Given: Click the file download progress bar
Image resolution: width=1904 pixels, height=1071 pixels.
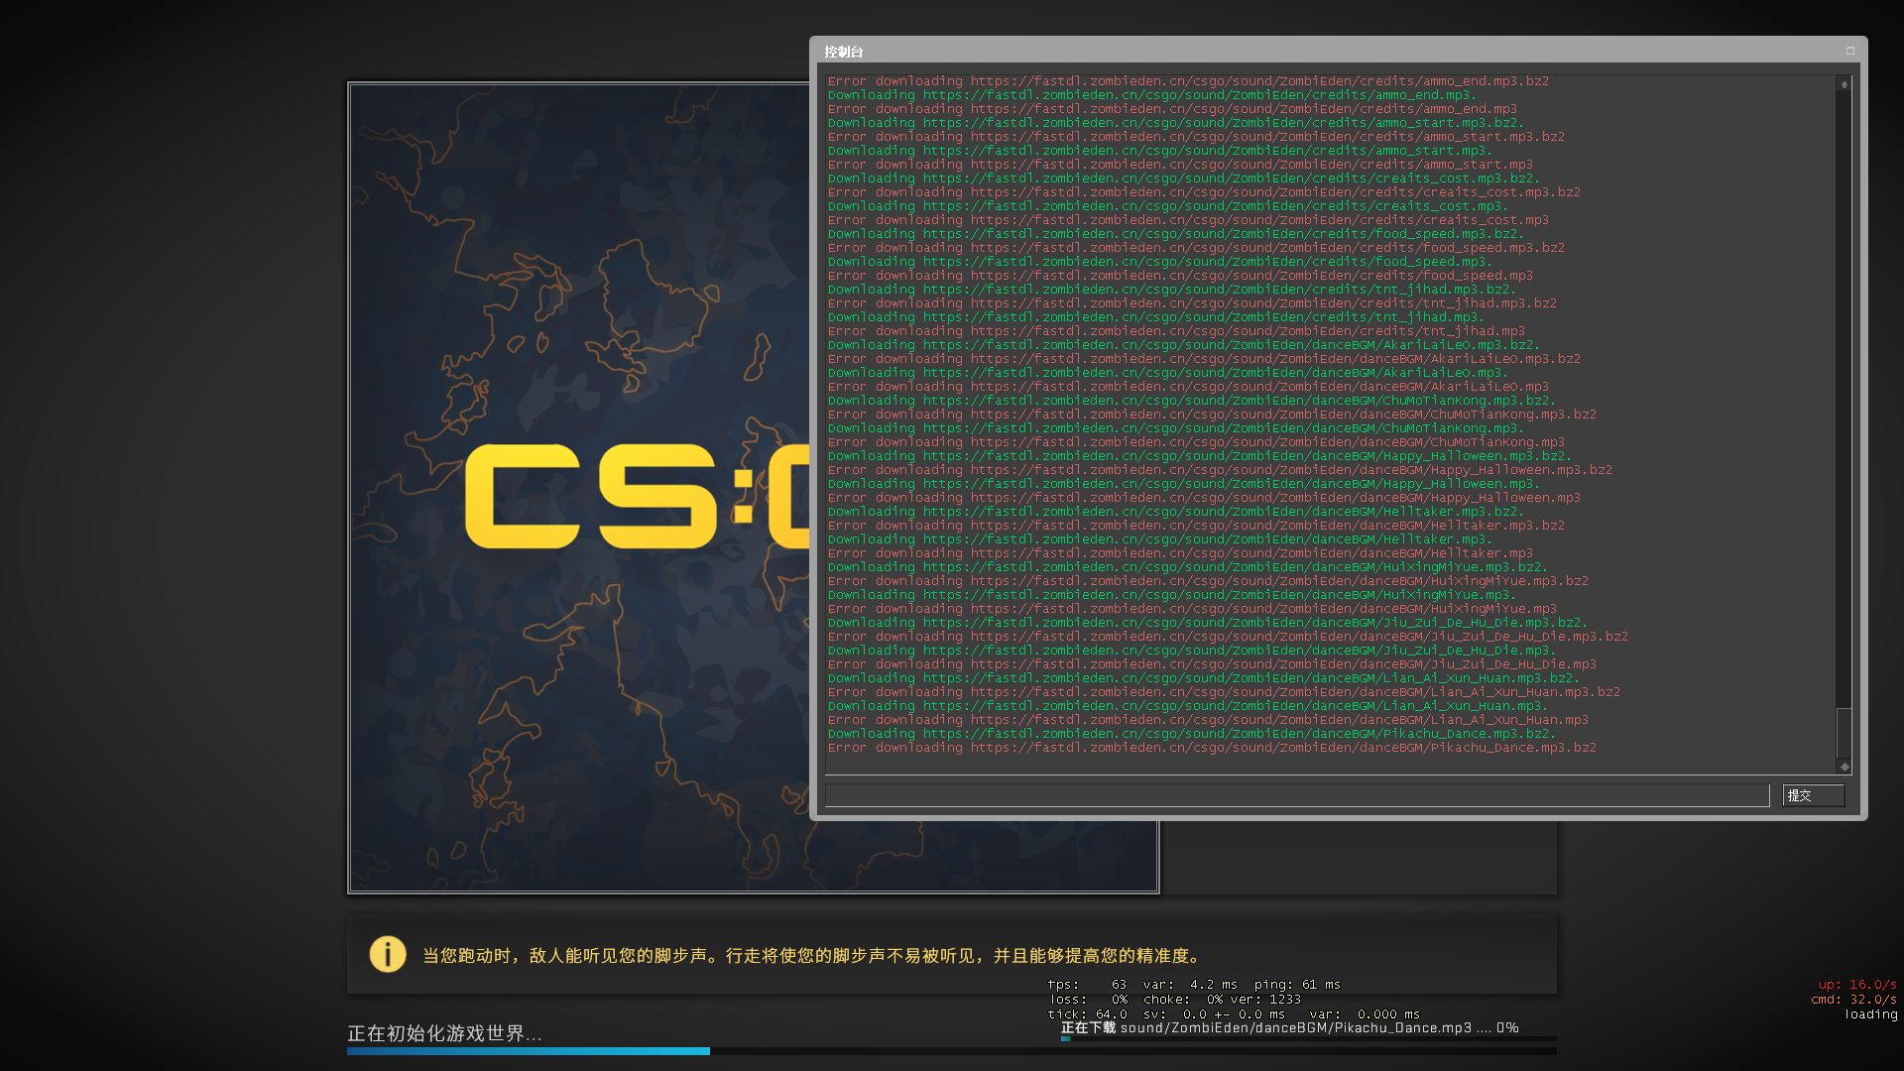Looking at the screenshot, I should [1309, 1039].
